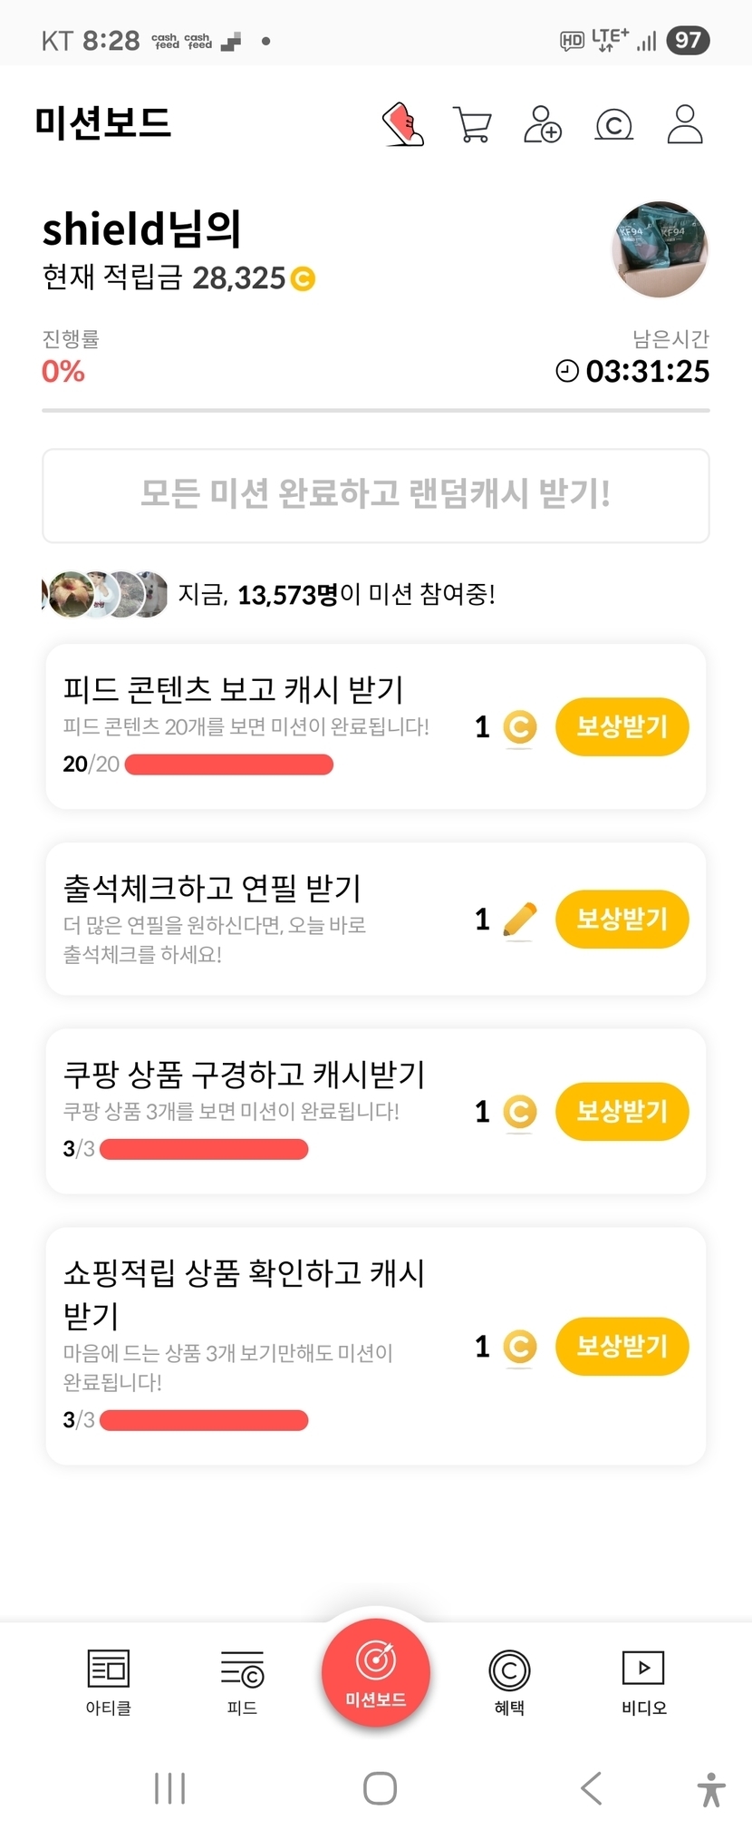Open the cash coin icon in header
The height and width of the screenshot is (1840, 752).
[x=613, y=124]
